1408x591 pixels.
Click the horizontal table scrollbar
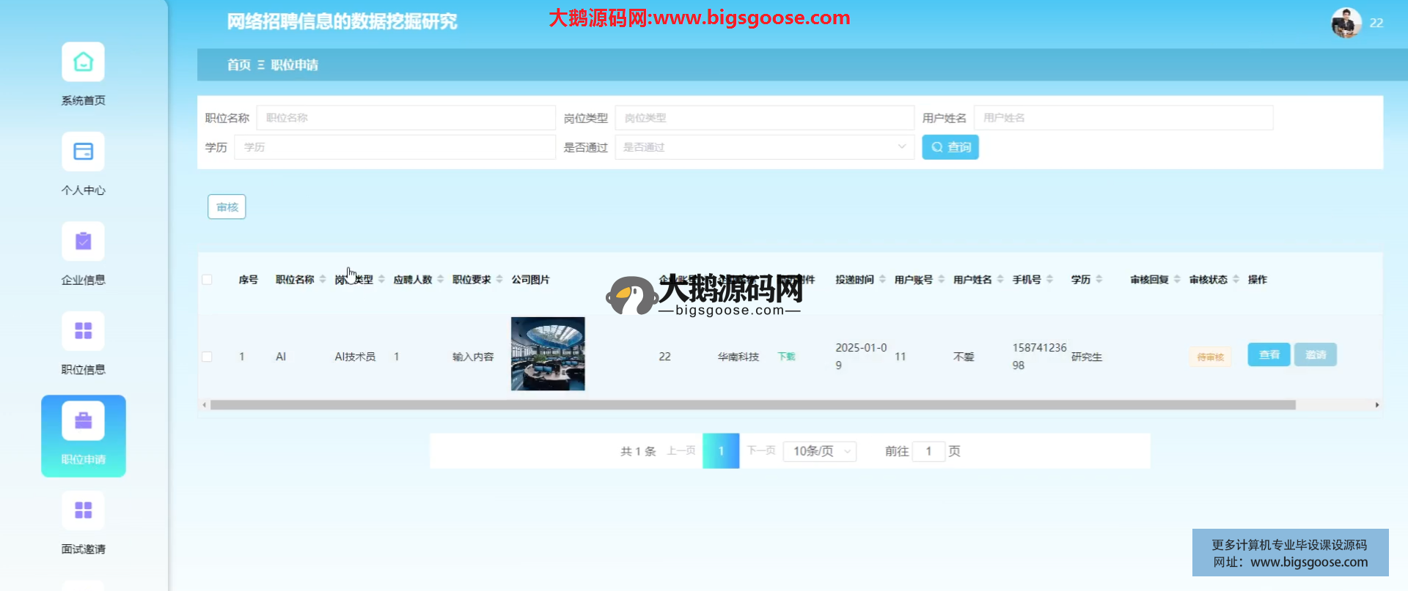752,405
